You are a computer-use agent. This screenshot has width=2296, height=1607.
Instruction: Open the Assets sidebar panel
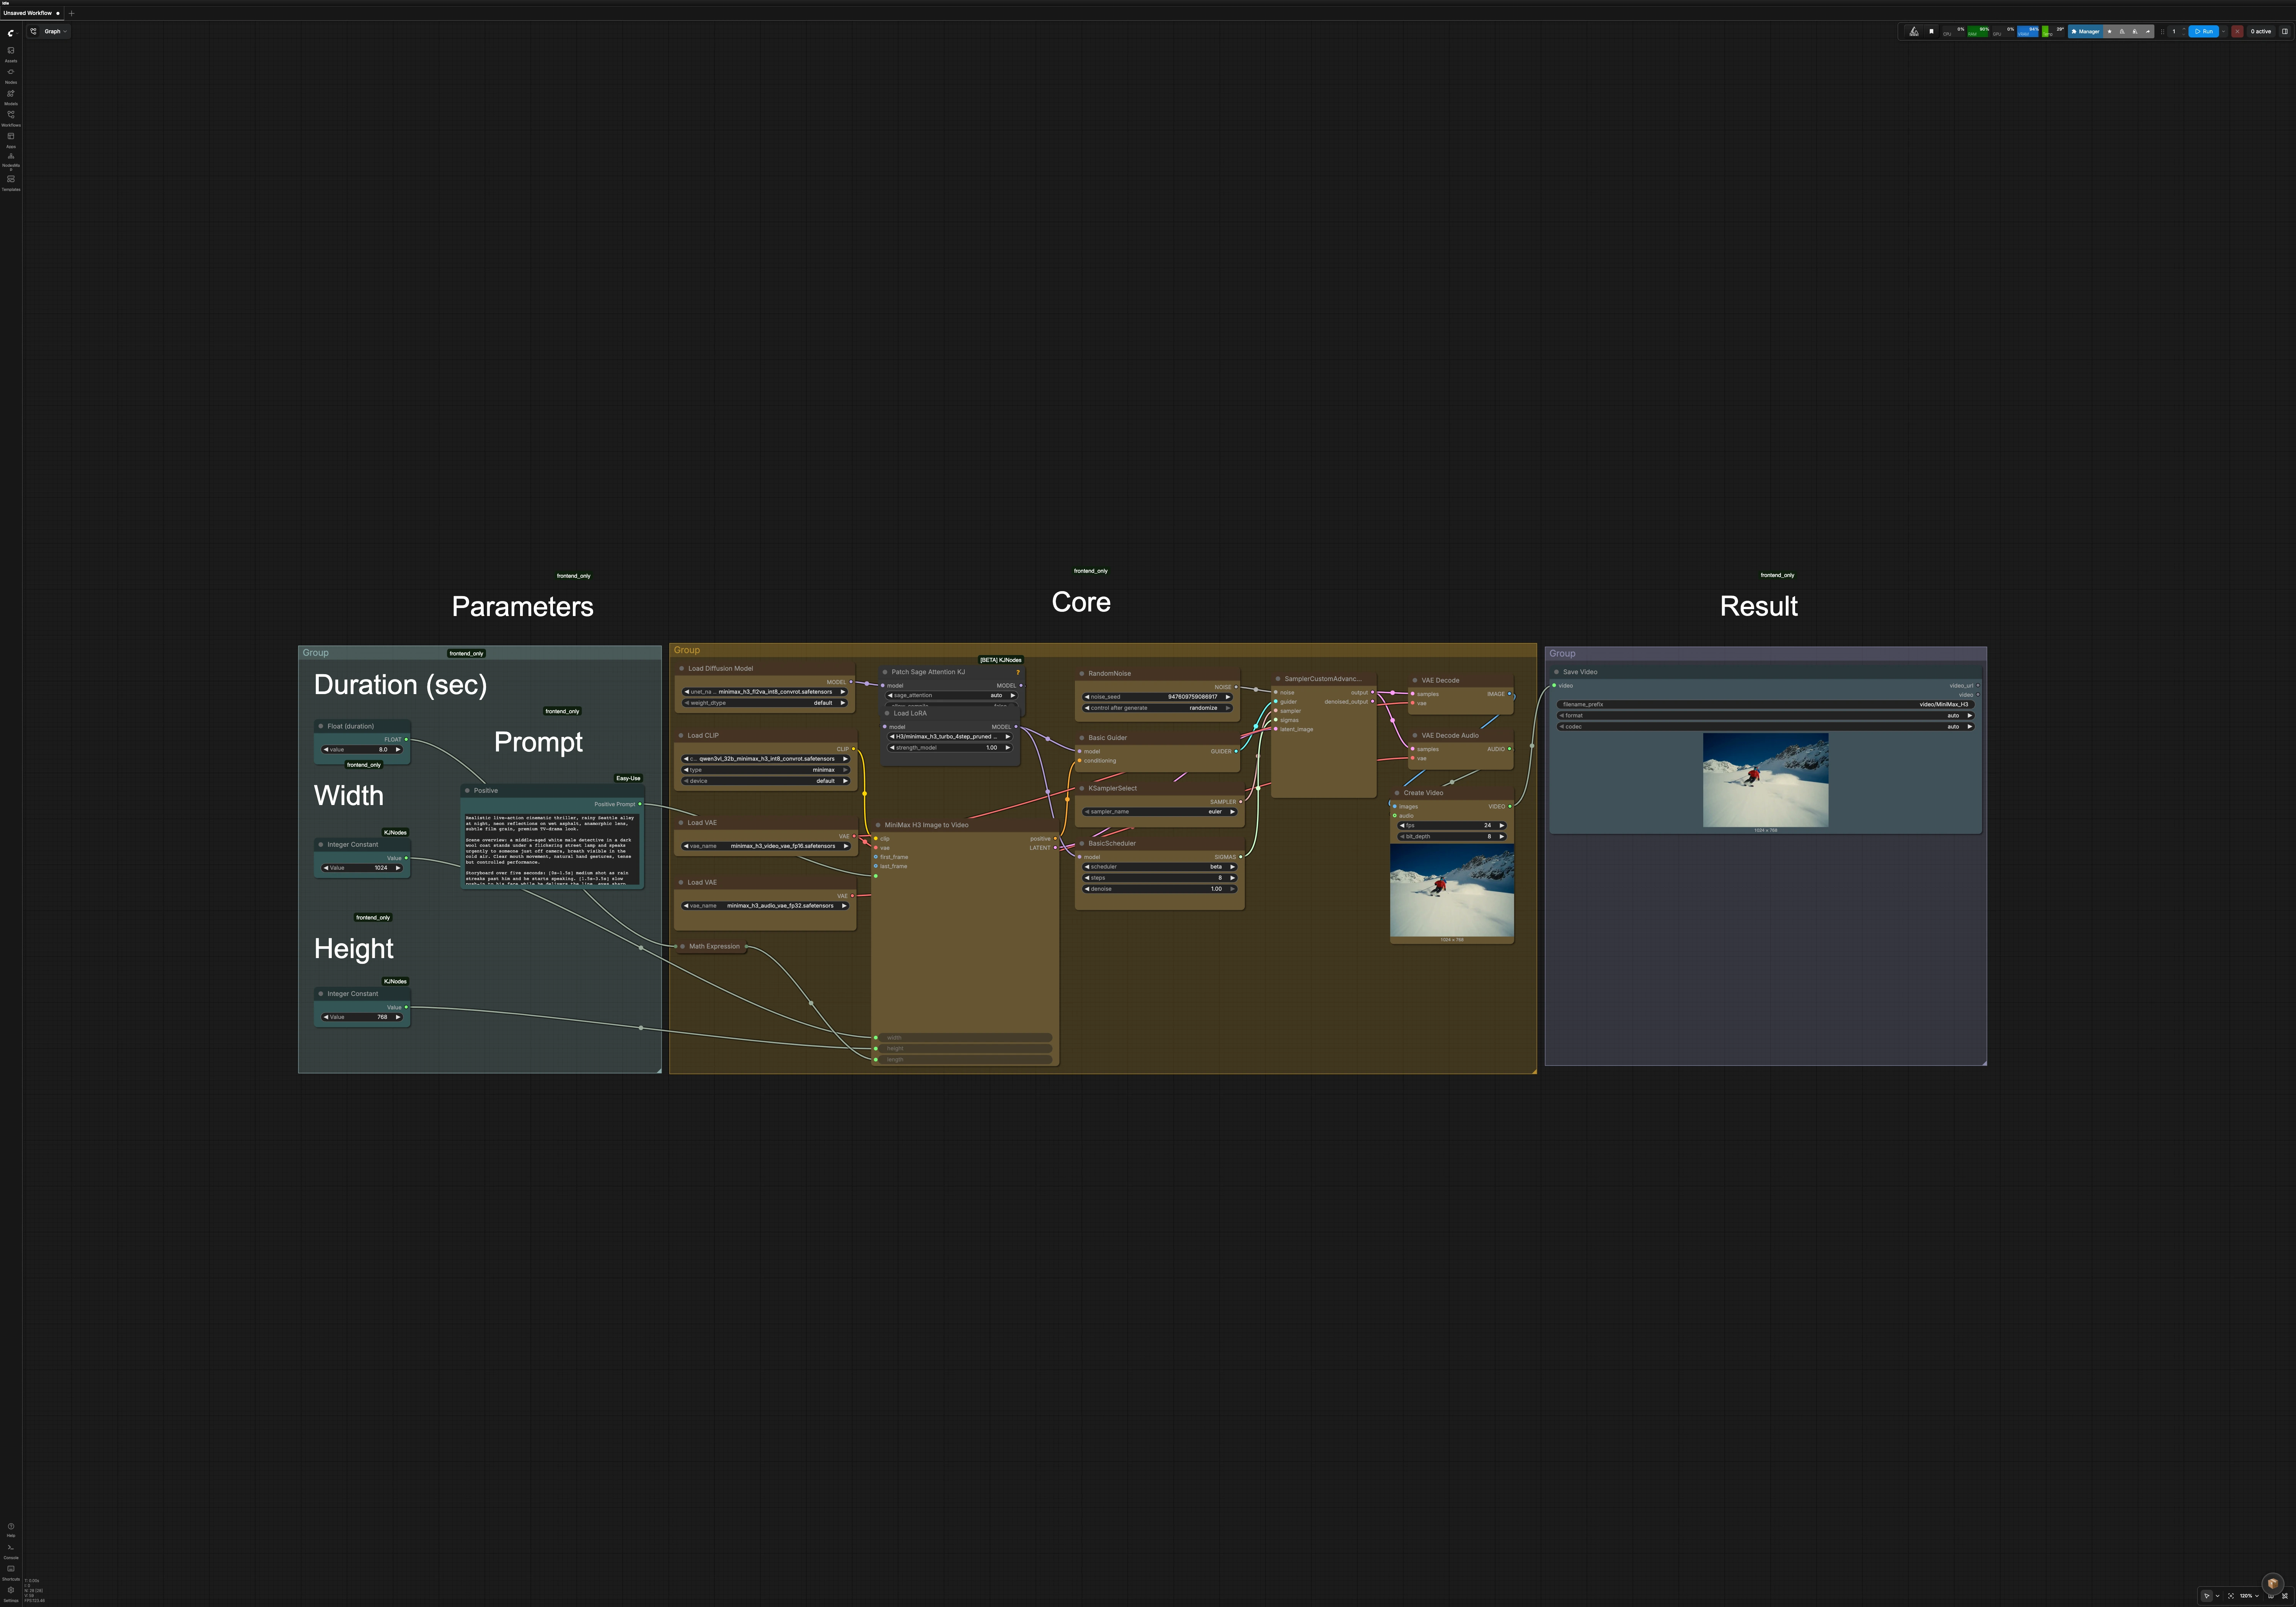click(11, 53)
